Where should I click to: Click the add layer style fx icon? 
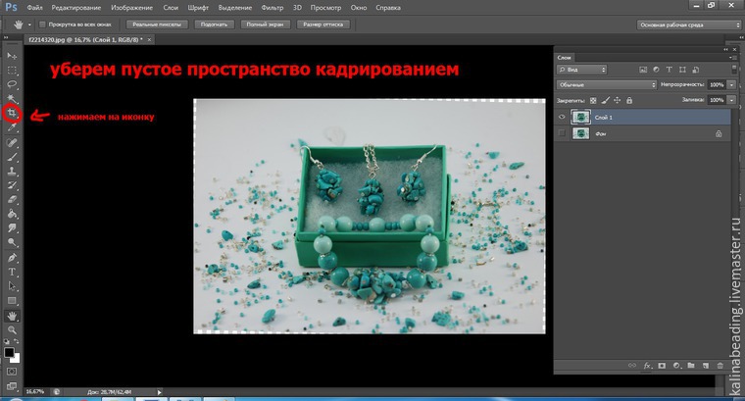click(x=647, y=366)
